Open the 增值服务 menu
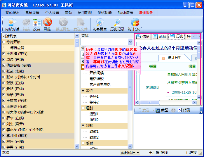The height and width of the screenshot is (157, 204). click(146, 13)
